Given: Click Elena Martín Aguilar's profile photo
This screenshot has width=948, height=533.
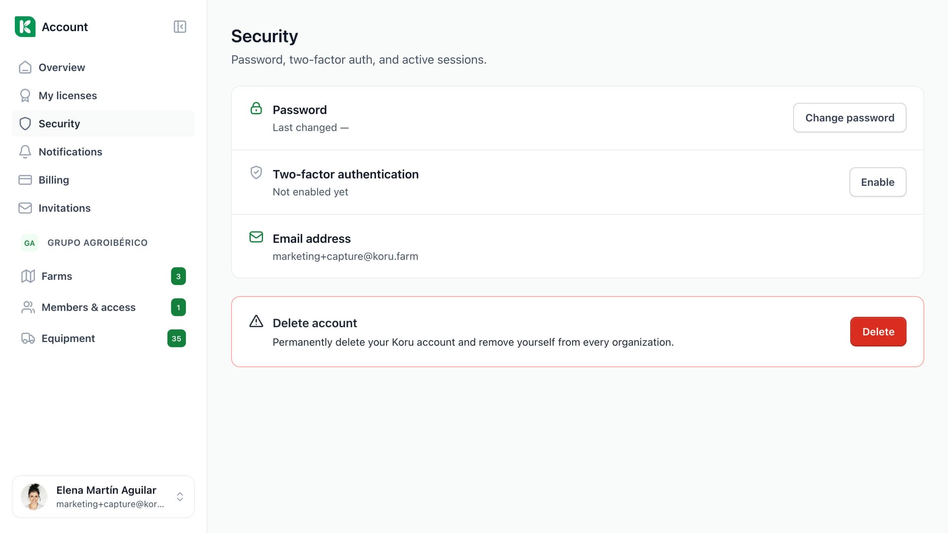Looking at the screenshot, I should (34, 497).
